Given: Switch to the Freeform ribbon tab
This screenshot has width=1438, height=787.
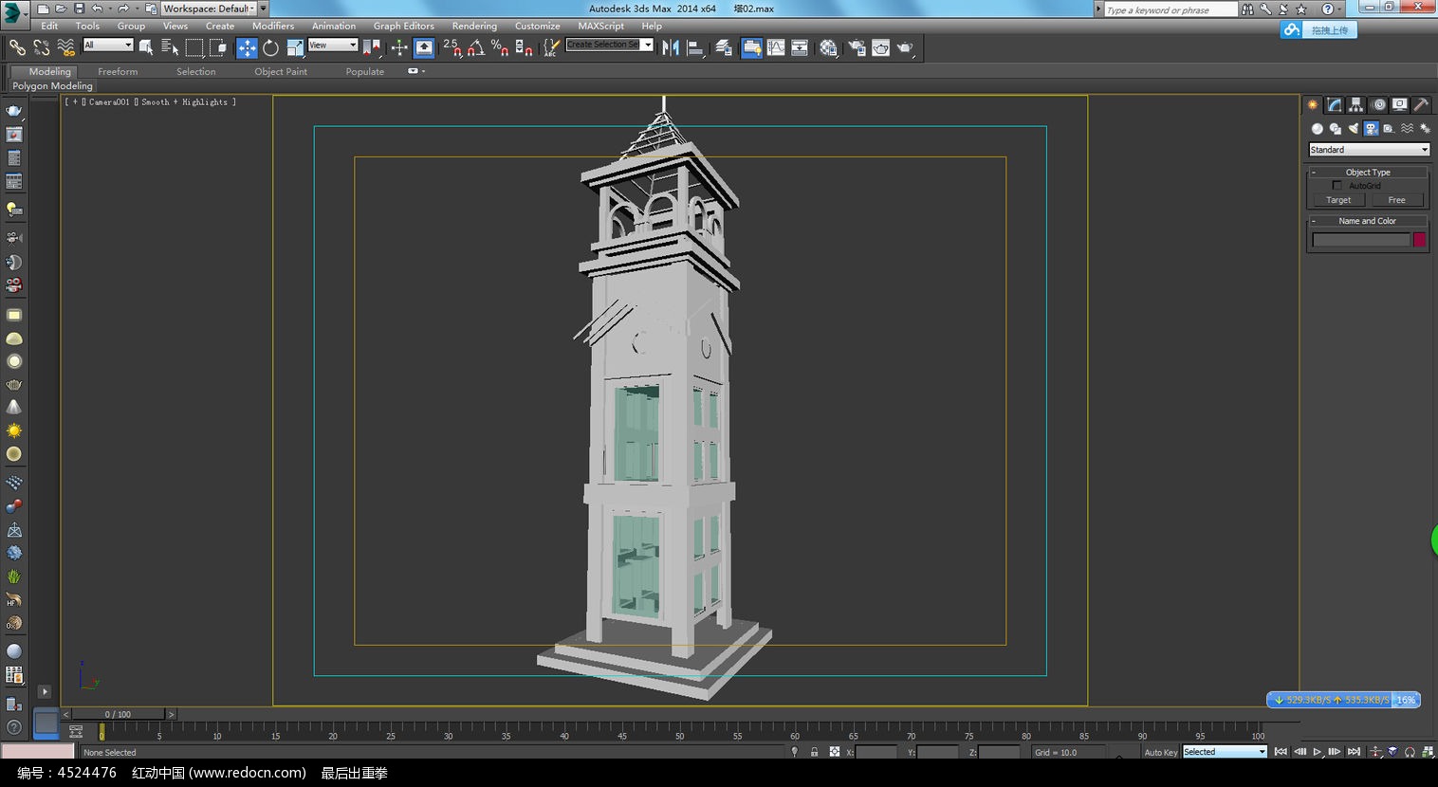Looking at the screenshot, I should (x=118, y=71).
